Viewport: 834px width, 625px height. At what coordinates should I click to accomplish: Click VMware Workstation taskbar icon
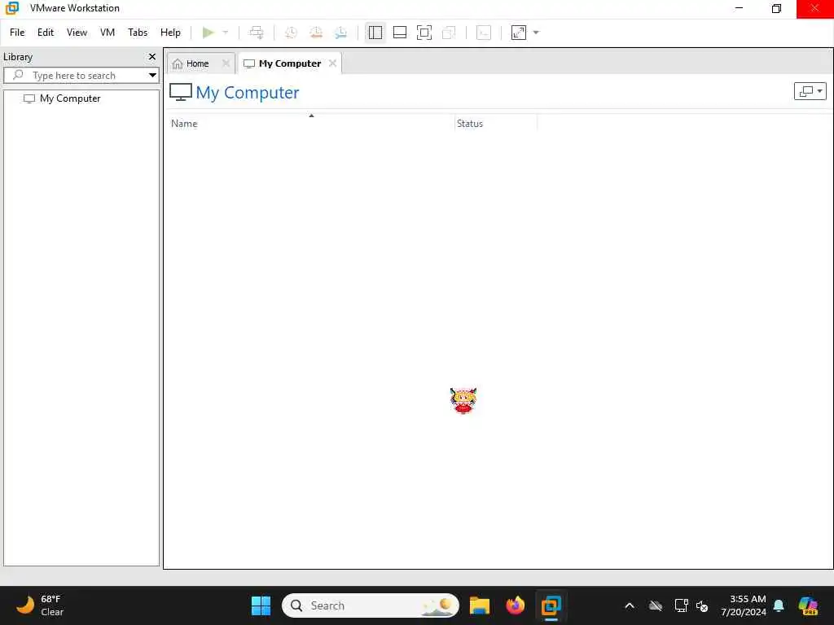coord(551,605)
